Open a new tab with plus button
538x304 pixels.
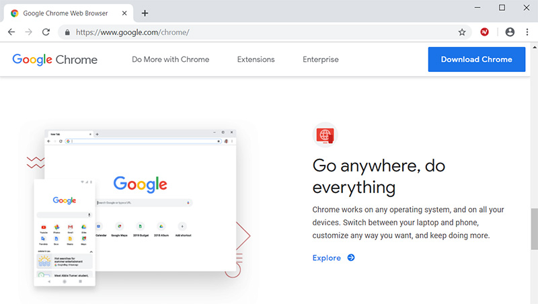145,13
